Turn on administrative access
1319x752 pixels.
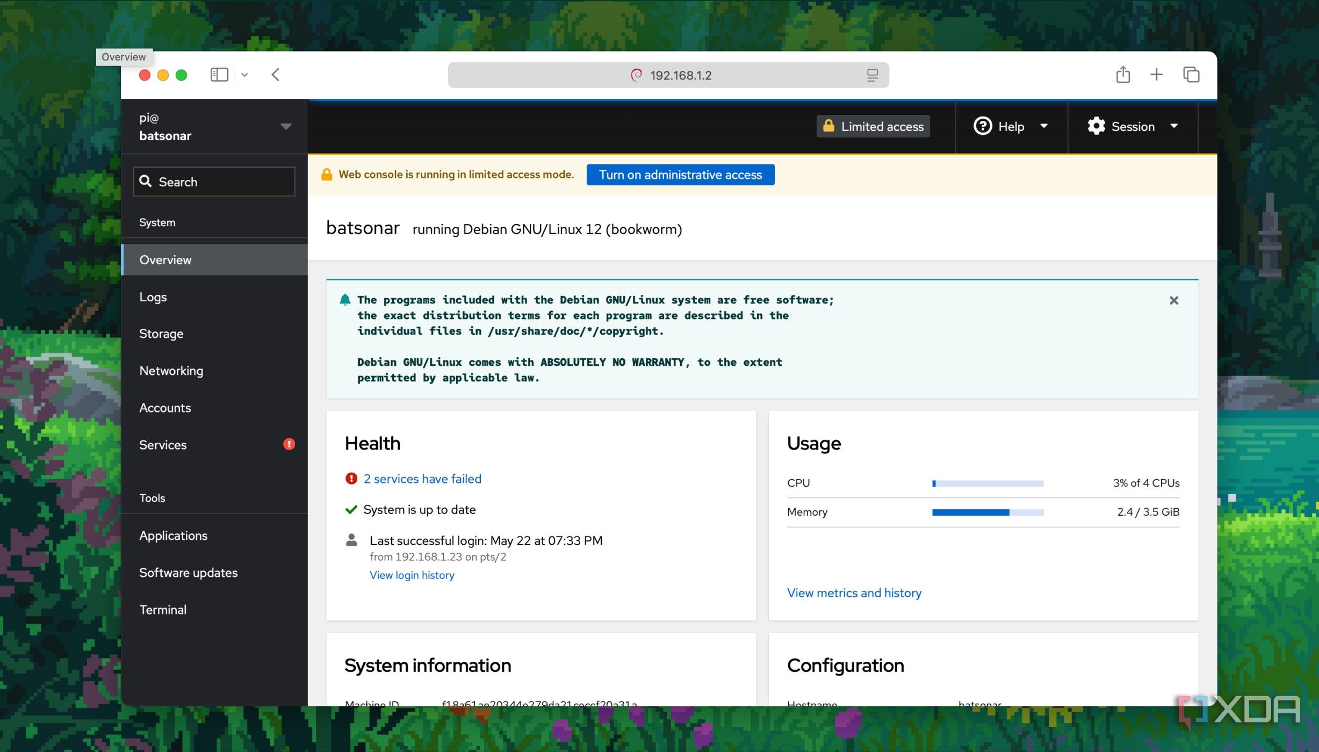[x=680, y=175]
